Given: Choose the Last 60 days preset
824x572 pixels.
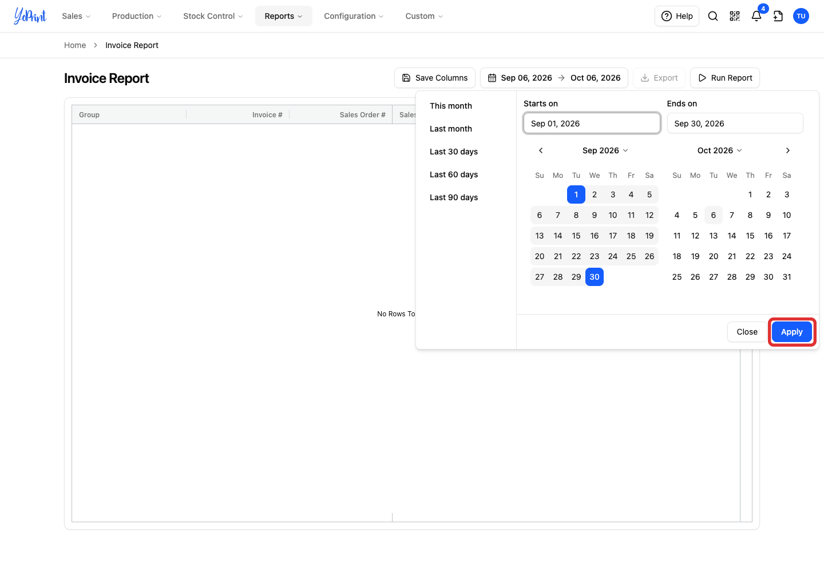Looking at the screenshot, I should pos(454,174).
